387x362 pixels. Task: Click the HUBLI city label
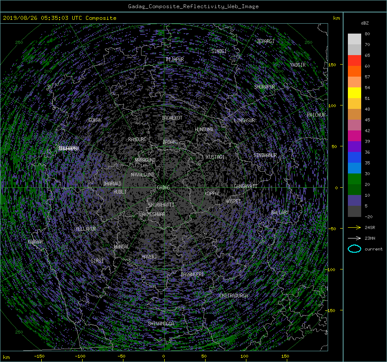(120, 192)
